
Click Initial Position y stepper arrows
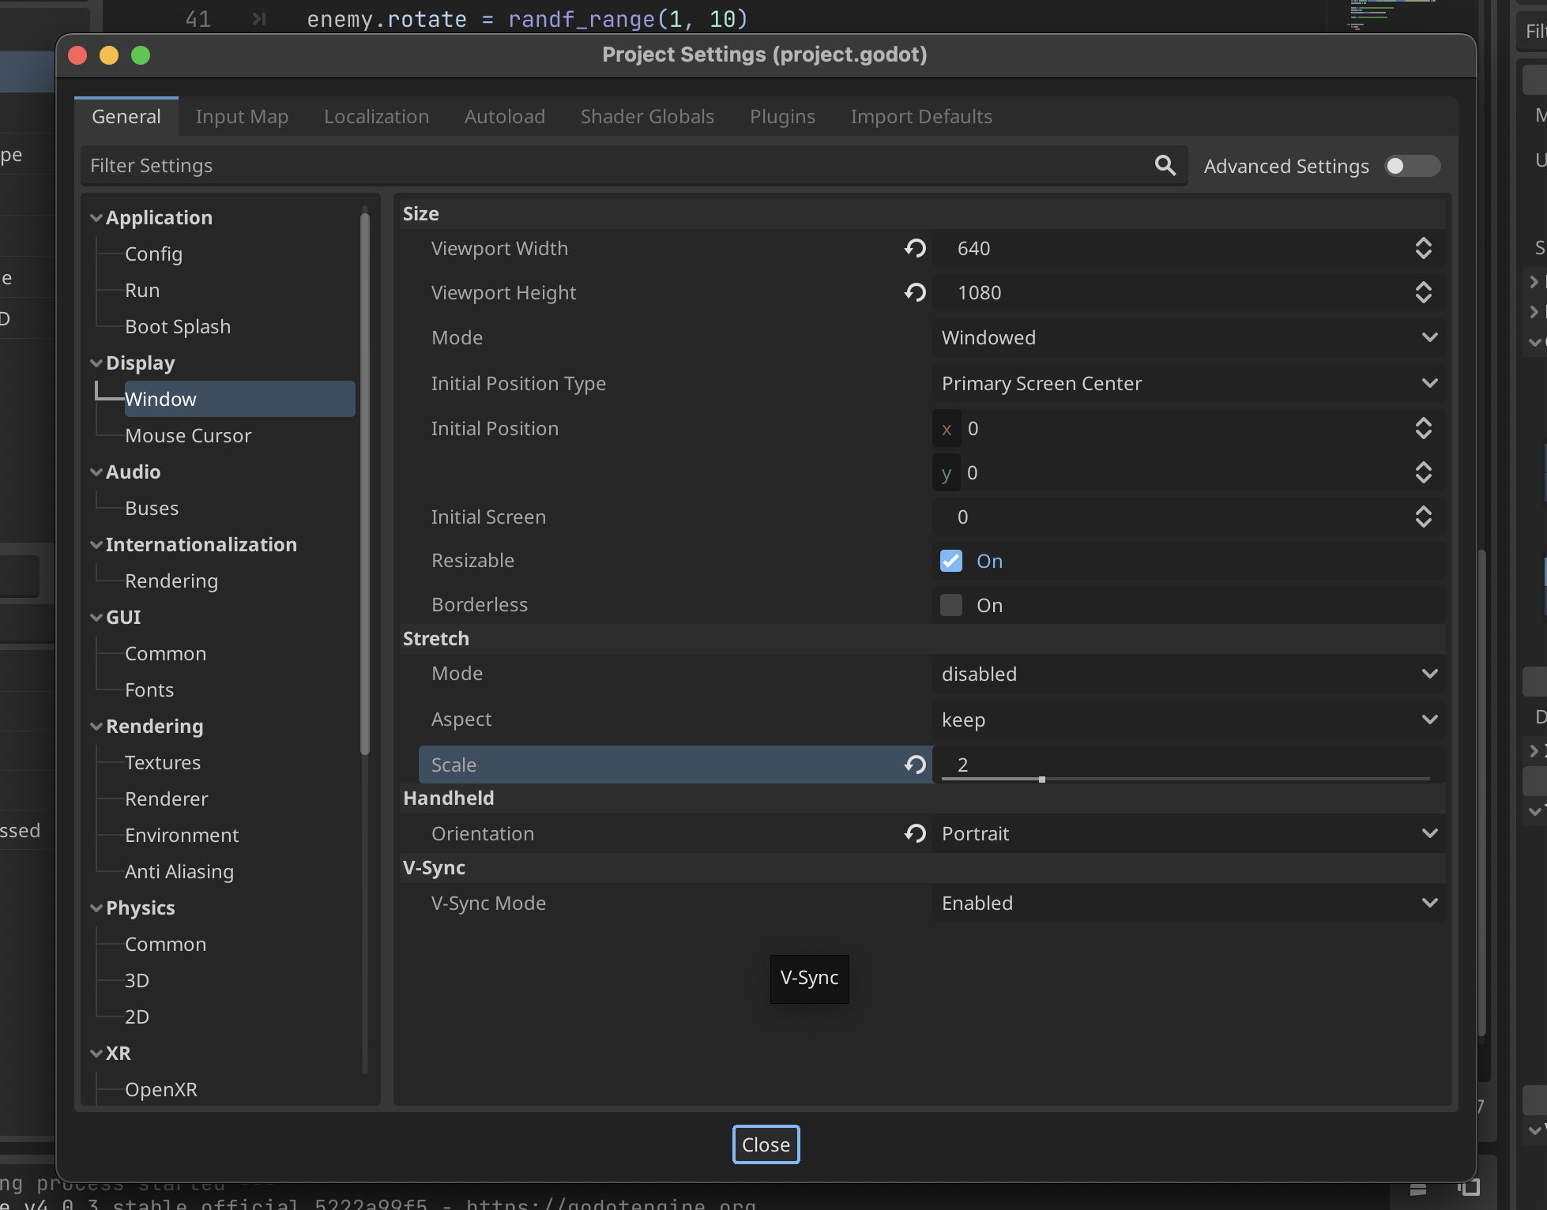tap(1424, 473)
